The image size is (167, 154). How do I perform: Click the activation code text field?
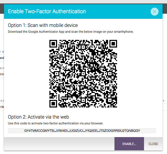82,131
